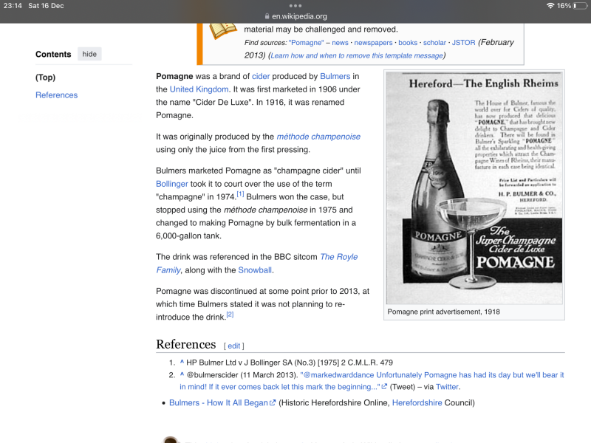The image size is (591, 443).
Task: Open the Pomagne advertisement image
Action: [x=474, y=188]
